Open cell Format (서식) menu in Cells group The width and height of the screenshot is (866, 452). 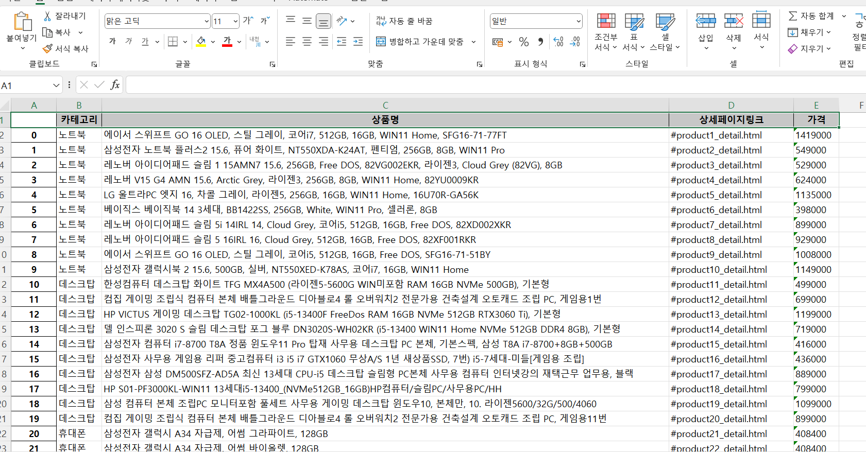click(x=761, y=31)
